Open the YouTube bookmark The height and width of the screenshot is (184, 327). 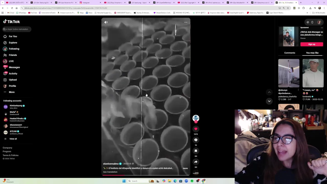click(x=33, y=13)
